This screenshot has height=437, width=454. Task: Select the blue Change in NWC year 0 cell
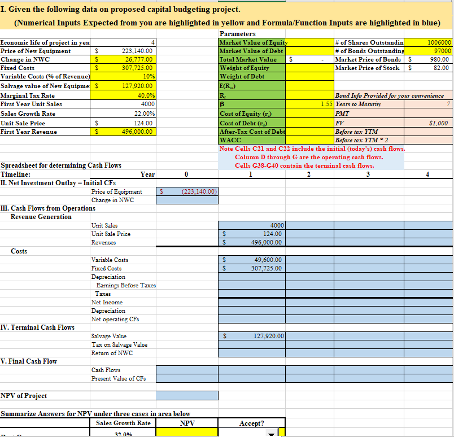coord(187,200)
